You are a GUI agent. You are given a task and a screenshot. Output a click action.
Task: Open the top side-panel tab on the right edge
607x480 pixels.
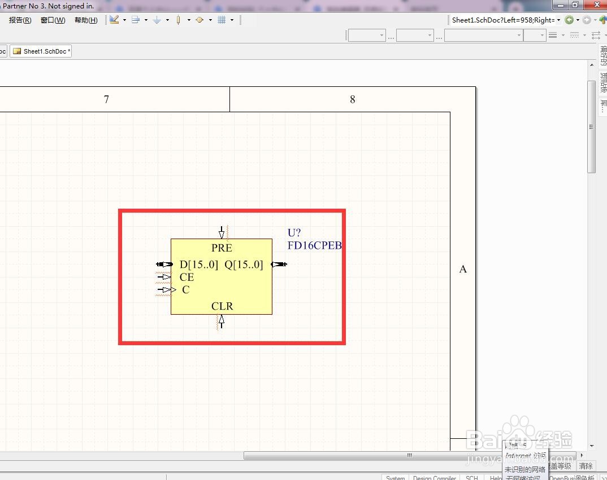pyautogui.click(x=603, y=56)
